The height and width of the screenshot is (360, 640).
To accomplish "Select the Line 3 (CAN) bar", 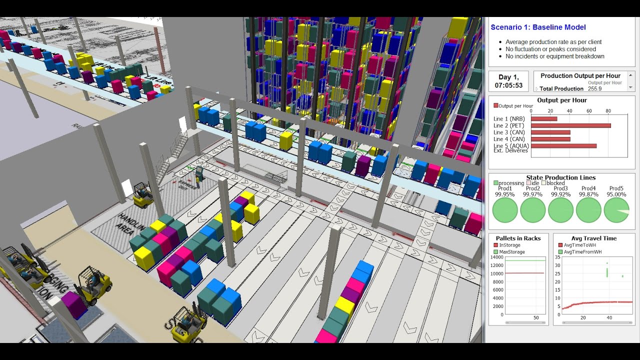I will (550, 132).
